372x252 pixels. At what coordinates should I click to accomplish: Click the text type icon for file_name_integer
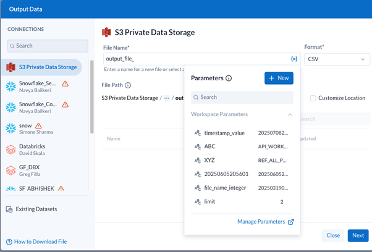pos(198,188)
